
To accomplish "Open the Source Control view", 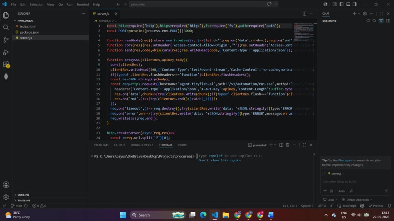I will (x=6, y=40).
